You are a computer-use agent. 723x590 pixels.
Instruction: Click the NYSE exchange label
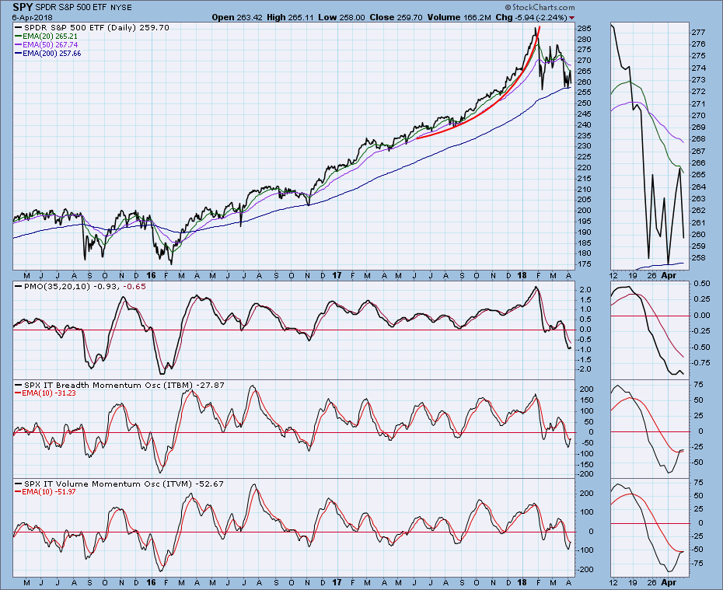coord(121,8)
